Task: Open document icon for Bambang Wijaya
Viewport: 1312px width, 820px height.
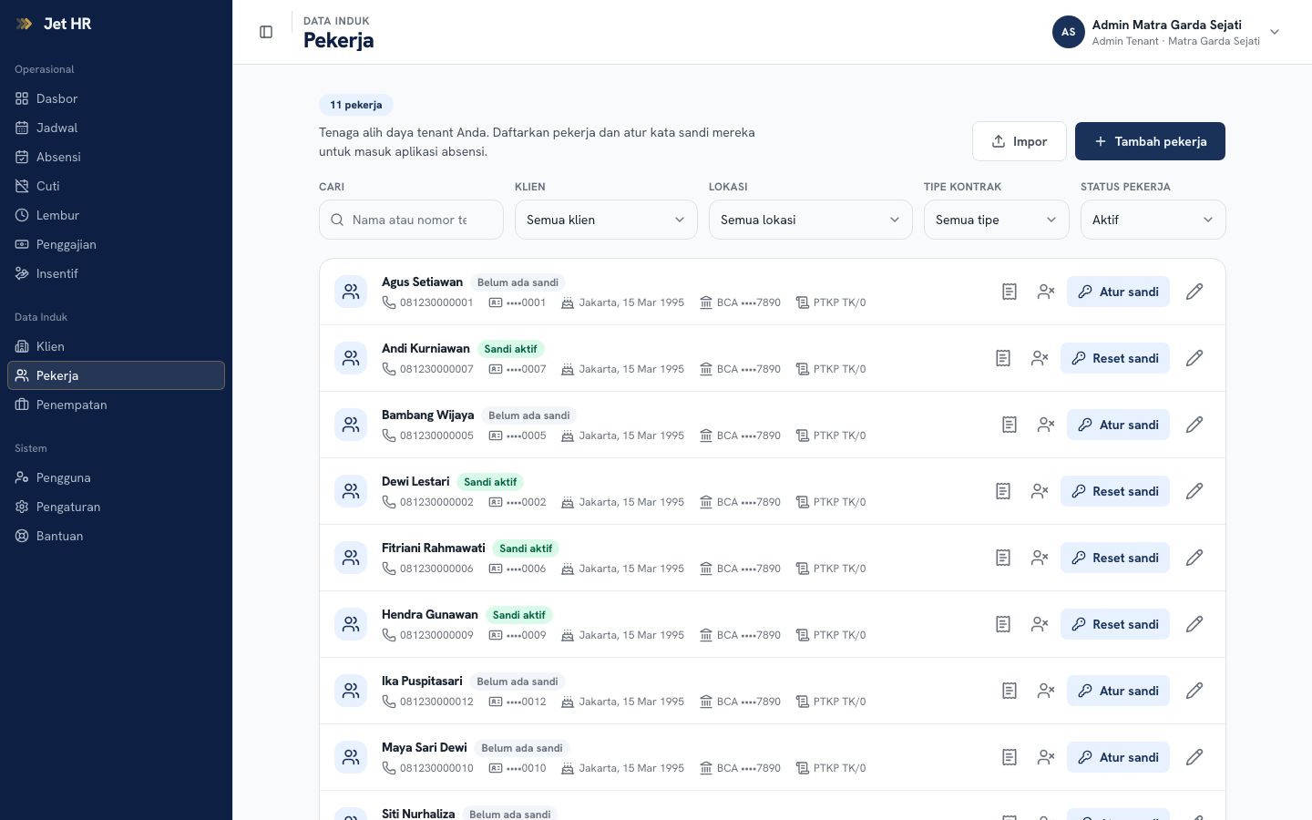Action: coord(1010,425)
